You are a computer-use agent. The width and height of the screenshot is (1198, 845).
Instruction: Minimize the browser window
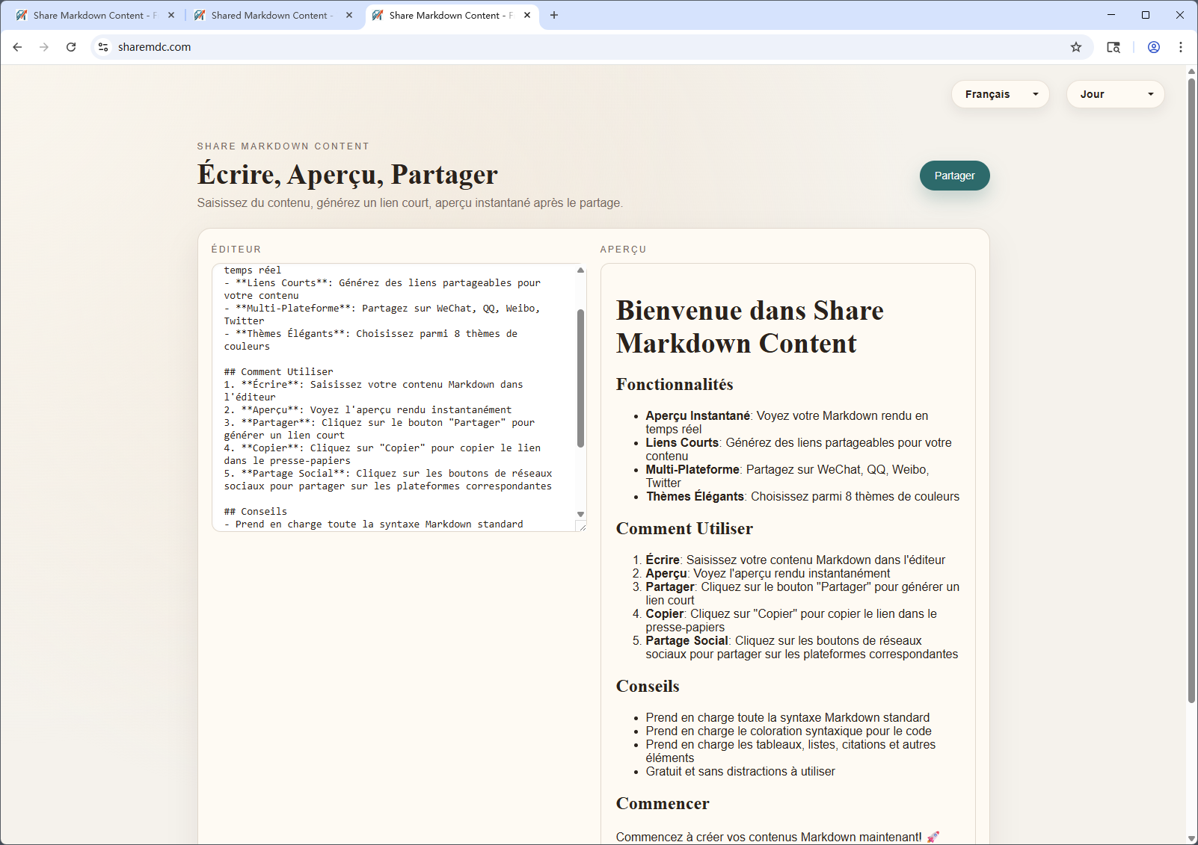[x=1111, y=15]
